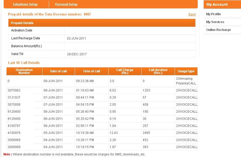
Task: Select destination number 3075982
Action: point(14,90)
